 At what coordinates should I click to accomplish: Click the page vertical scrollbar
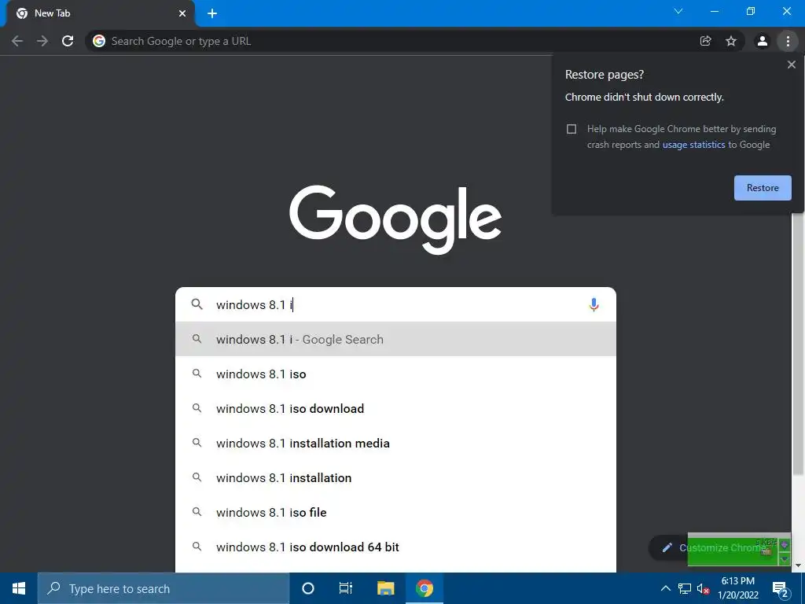click(798, 344)
